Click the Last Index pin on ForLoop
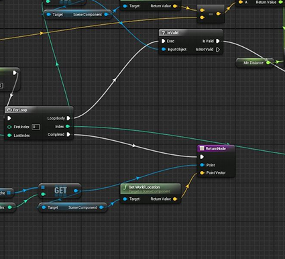This screenshot has height=259, width=285. [9, 136]
